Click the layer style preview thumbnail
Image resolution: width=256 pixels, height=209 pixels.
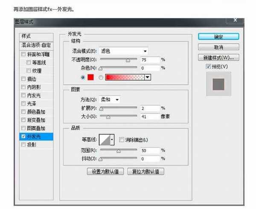click(x=218, y=83)
